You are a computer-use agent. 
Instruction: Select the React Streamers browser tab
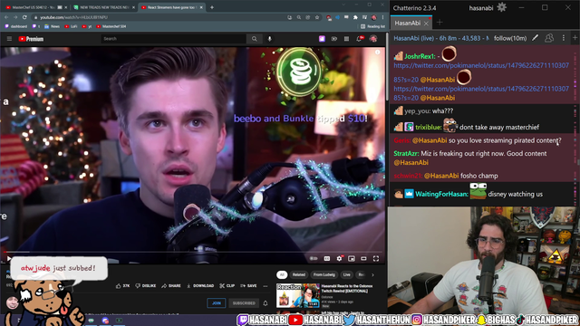click(171, 7)
